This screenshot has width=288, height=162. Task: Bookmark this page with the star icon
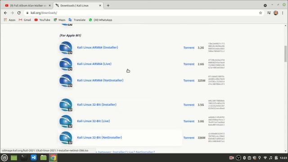261,13
